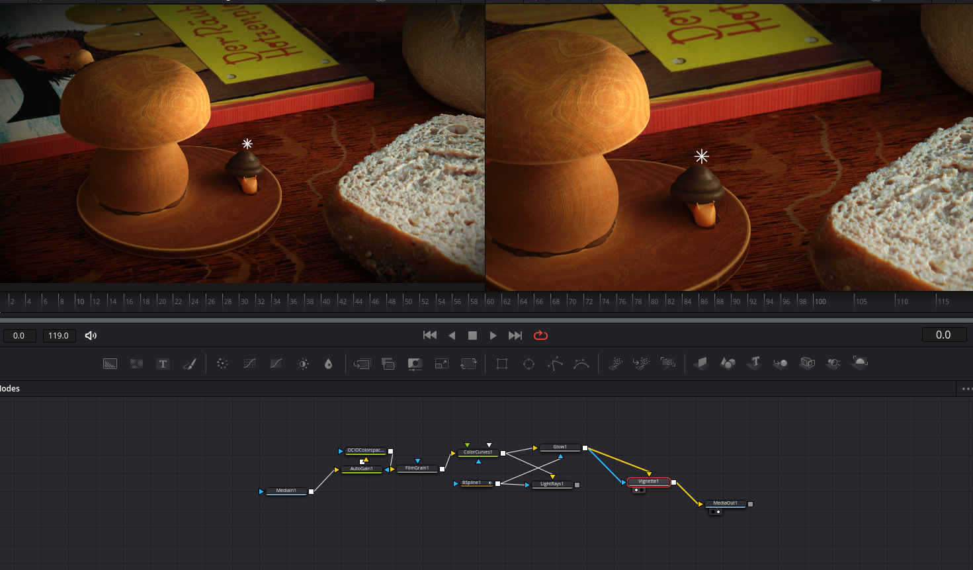Add a Color Corrector tool
973x570 pixels.
point(222,364)
